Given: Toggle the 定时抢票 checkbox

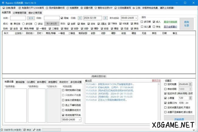Looking at the screenshot, I should point(166,84).
